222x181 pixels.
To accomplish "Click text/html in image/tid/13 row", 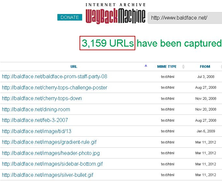I will (x=168, y=131).
